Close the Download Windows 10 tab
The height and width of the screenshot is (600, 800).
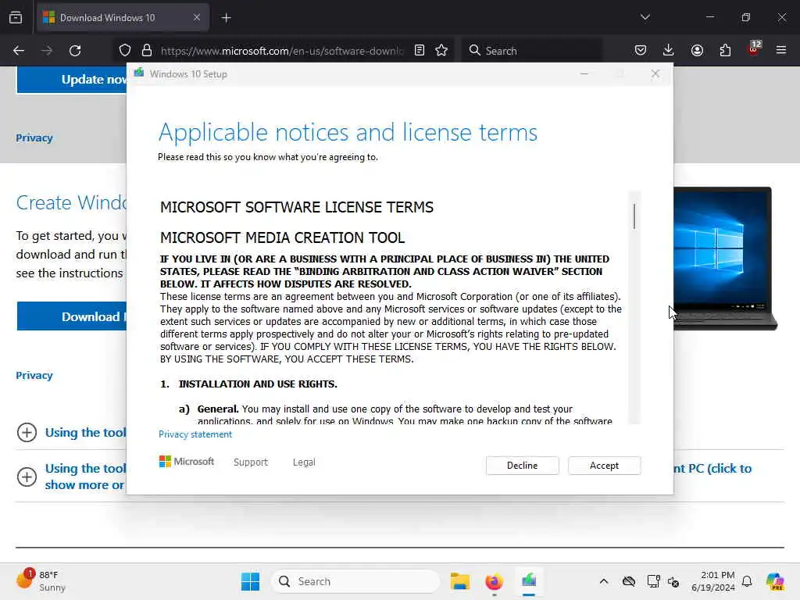(196, 18)
